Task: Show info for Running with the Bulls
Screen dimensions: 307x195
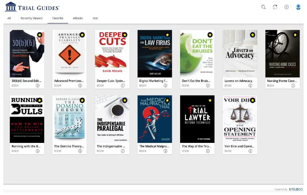Action: [38, 151]
